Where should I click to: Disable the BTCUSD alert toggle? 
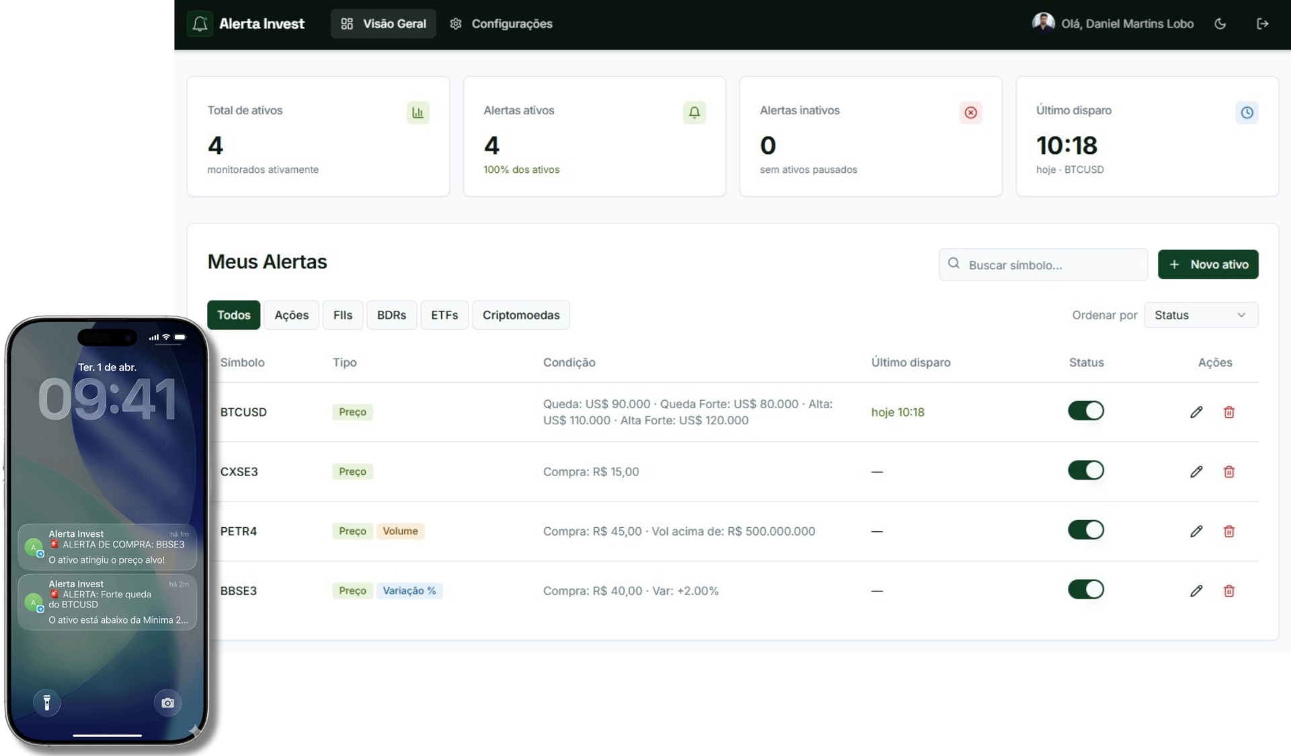click(1086, 411)
